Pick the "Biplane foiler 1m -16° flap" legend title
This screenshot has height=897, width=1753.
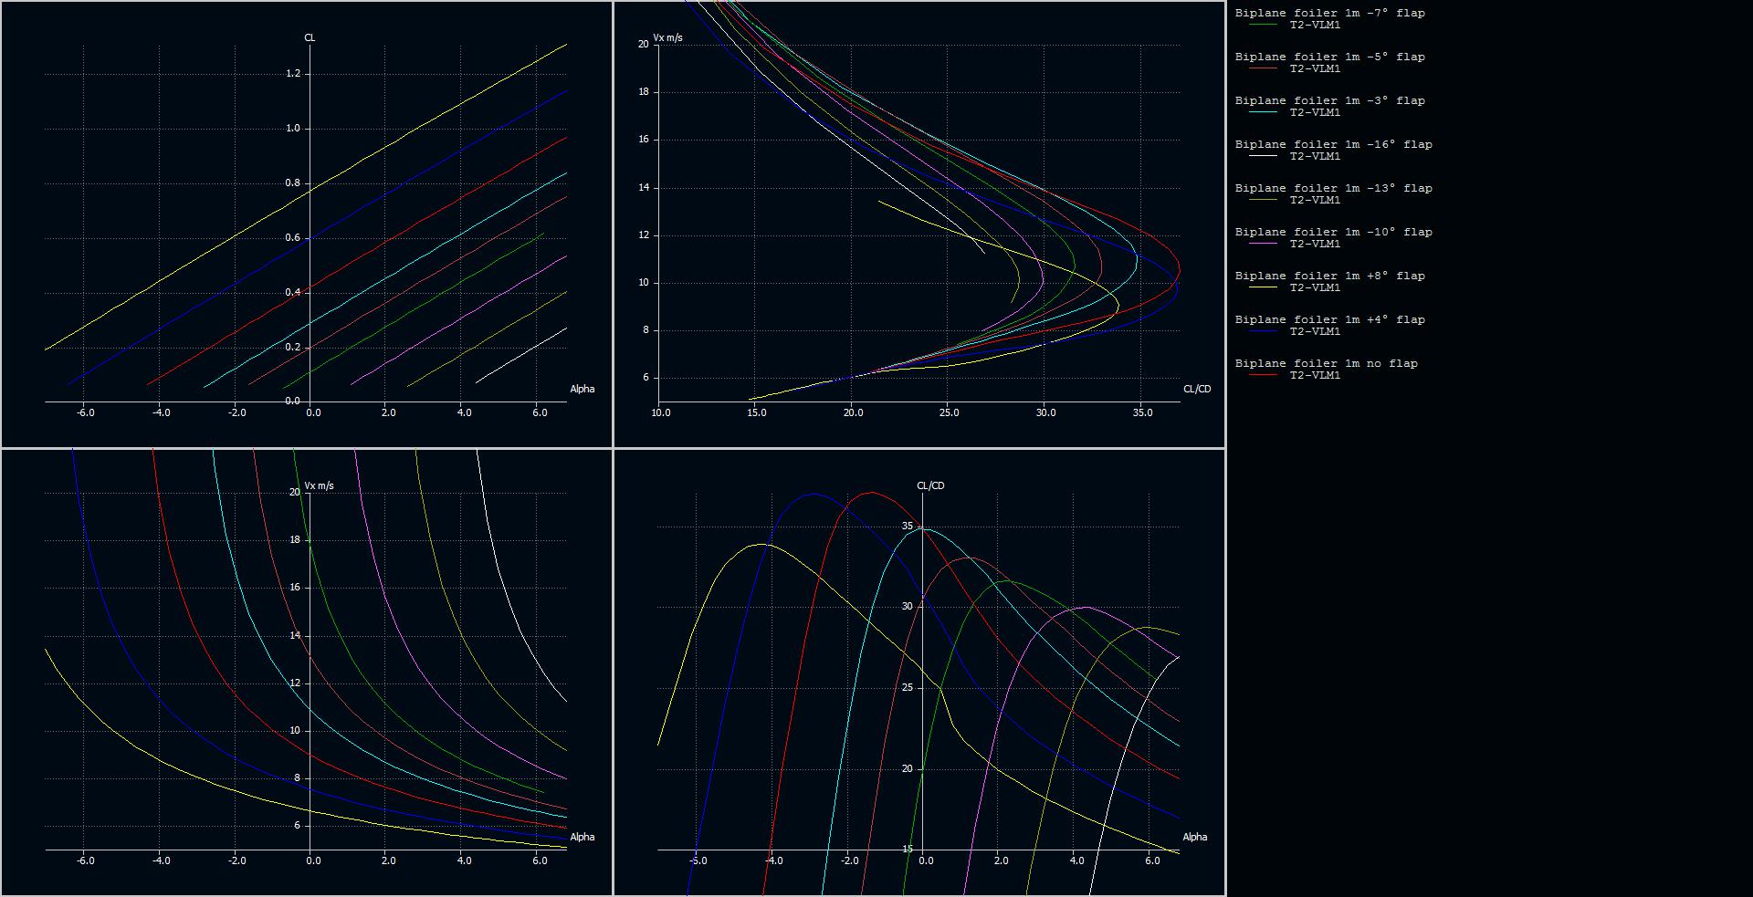(x=1333, y=145)
